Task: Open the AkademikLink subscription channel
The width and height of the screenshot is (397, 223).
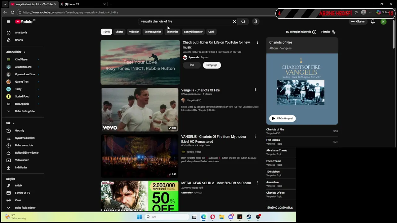Action: tap(24, 67)
